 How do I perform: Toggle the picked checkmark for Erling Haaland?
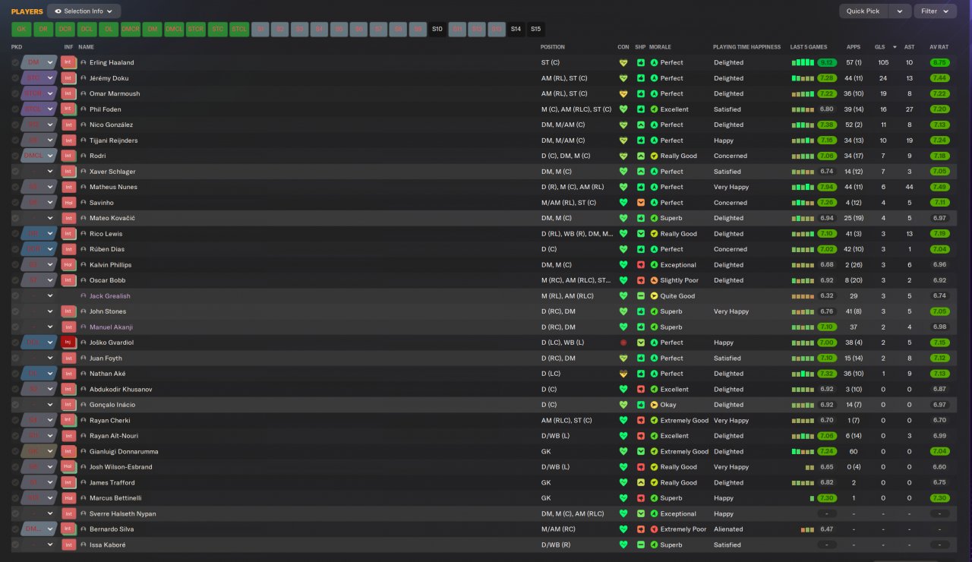tap(15, 62)
